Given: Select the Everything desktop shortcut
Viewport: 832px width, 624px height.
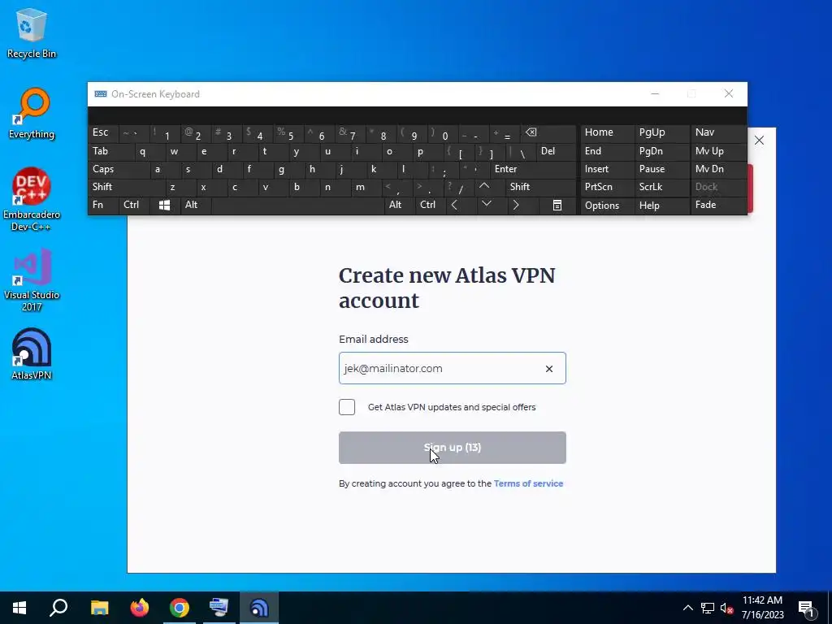Looking at the screenshot, I should click(x=32, y=114).
